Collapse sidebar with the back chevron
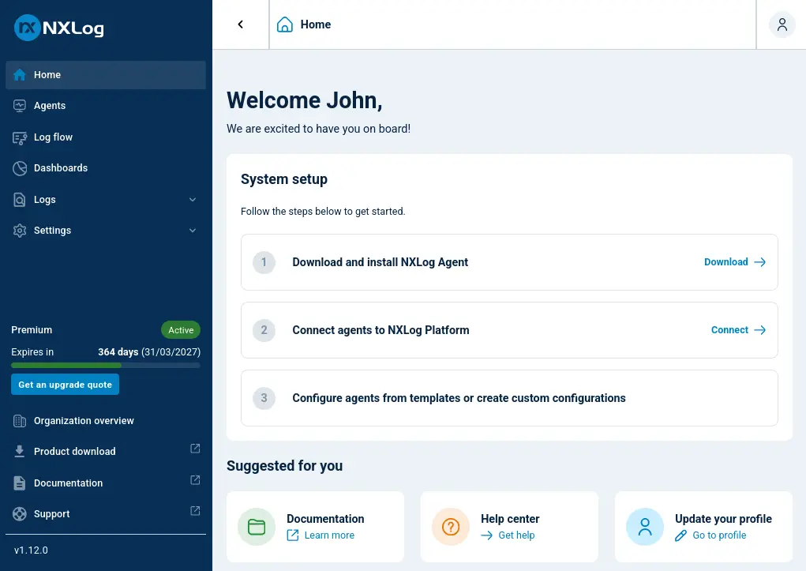The height and width of the screenshot is (571, 806). [x=240, y=24]
